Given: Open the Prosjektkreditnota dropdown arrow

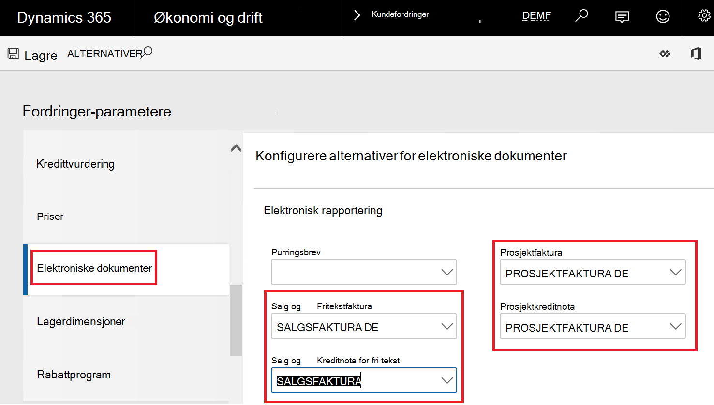Looking at the screenshot, I should [676, 327].
